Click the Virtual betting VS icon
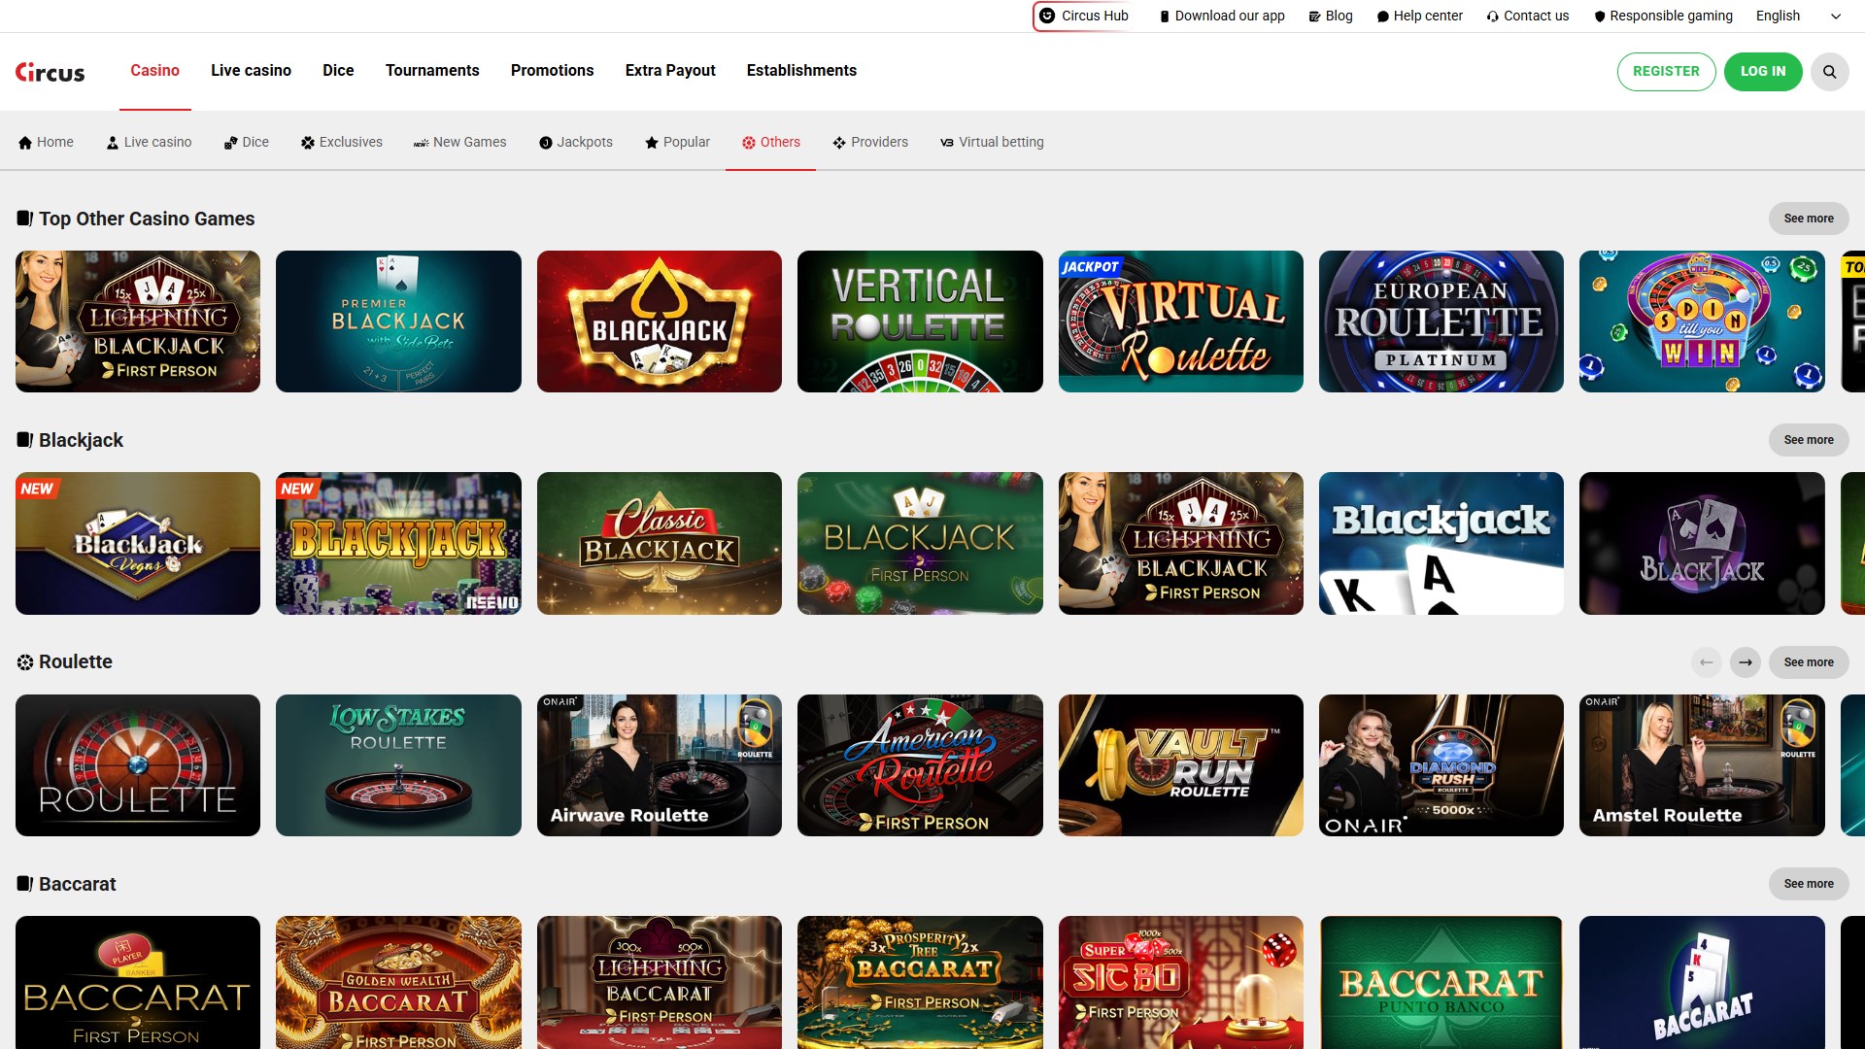This screenshot has height=1049, width=1865. click(947, 143)
